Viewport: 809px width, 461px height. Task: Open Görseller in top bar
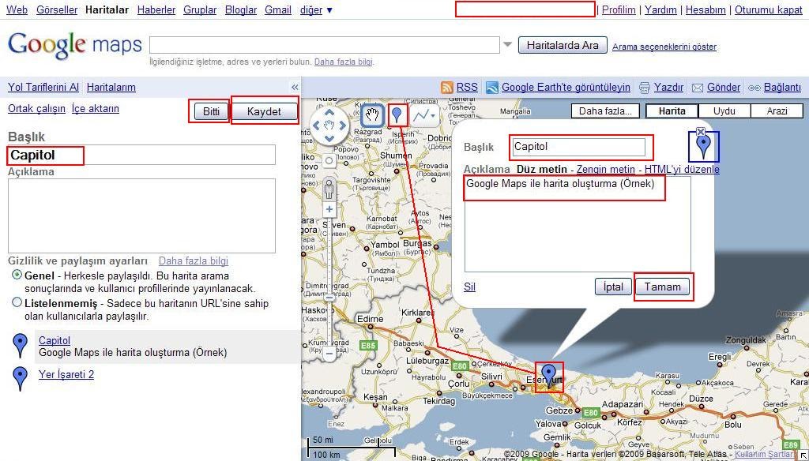[x=57, y=9]
